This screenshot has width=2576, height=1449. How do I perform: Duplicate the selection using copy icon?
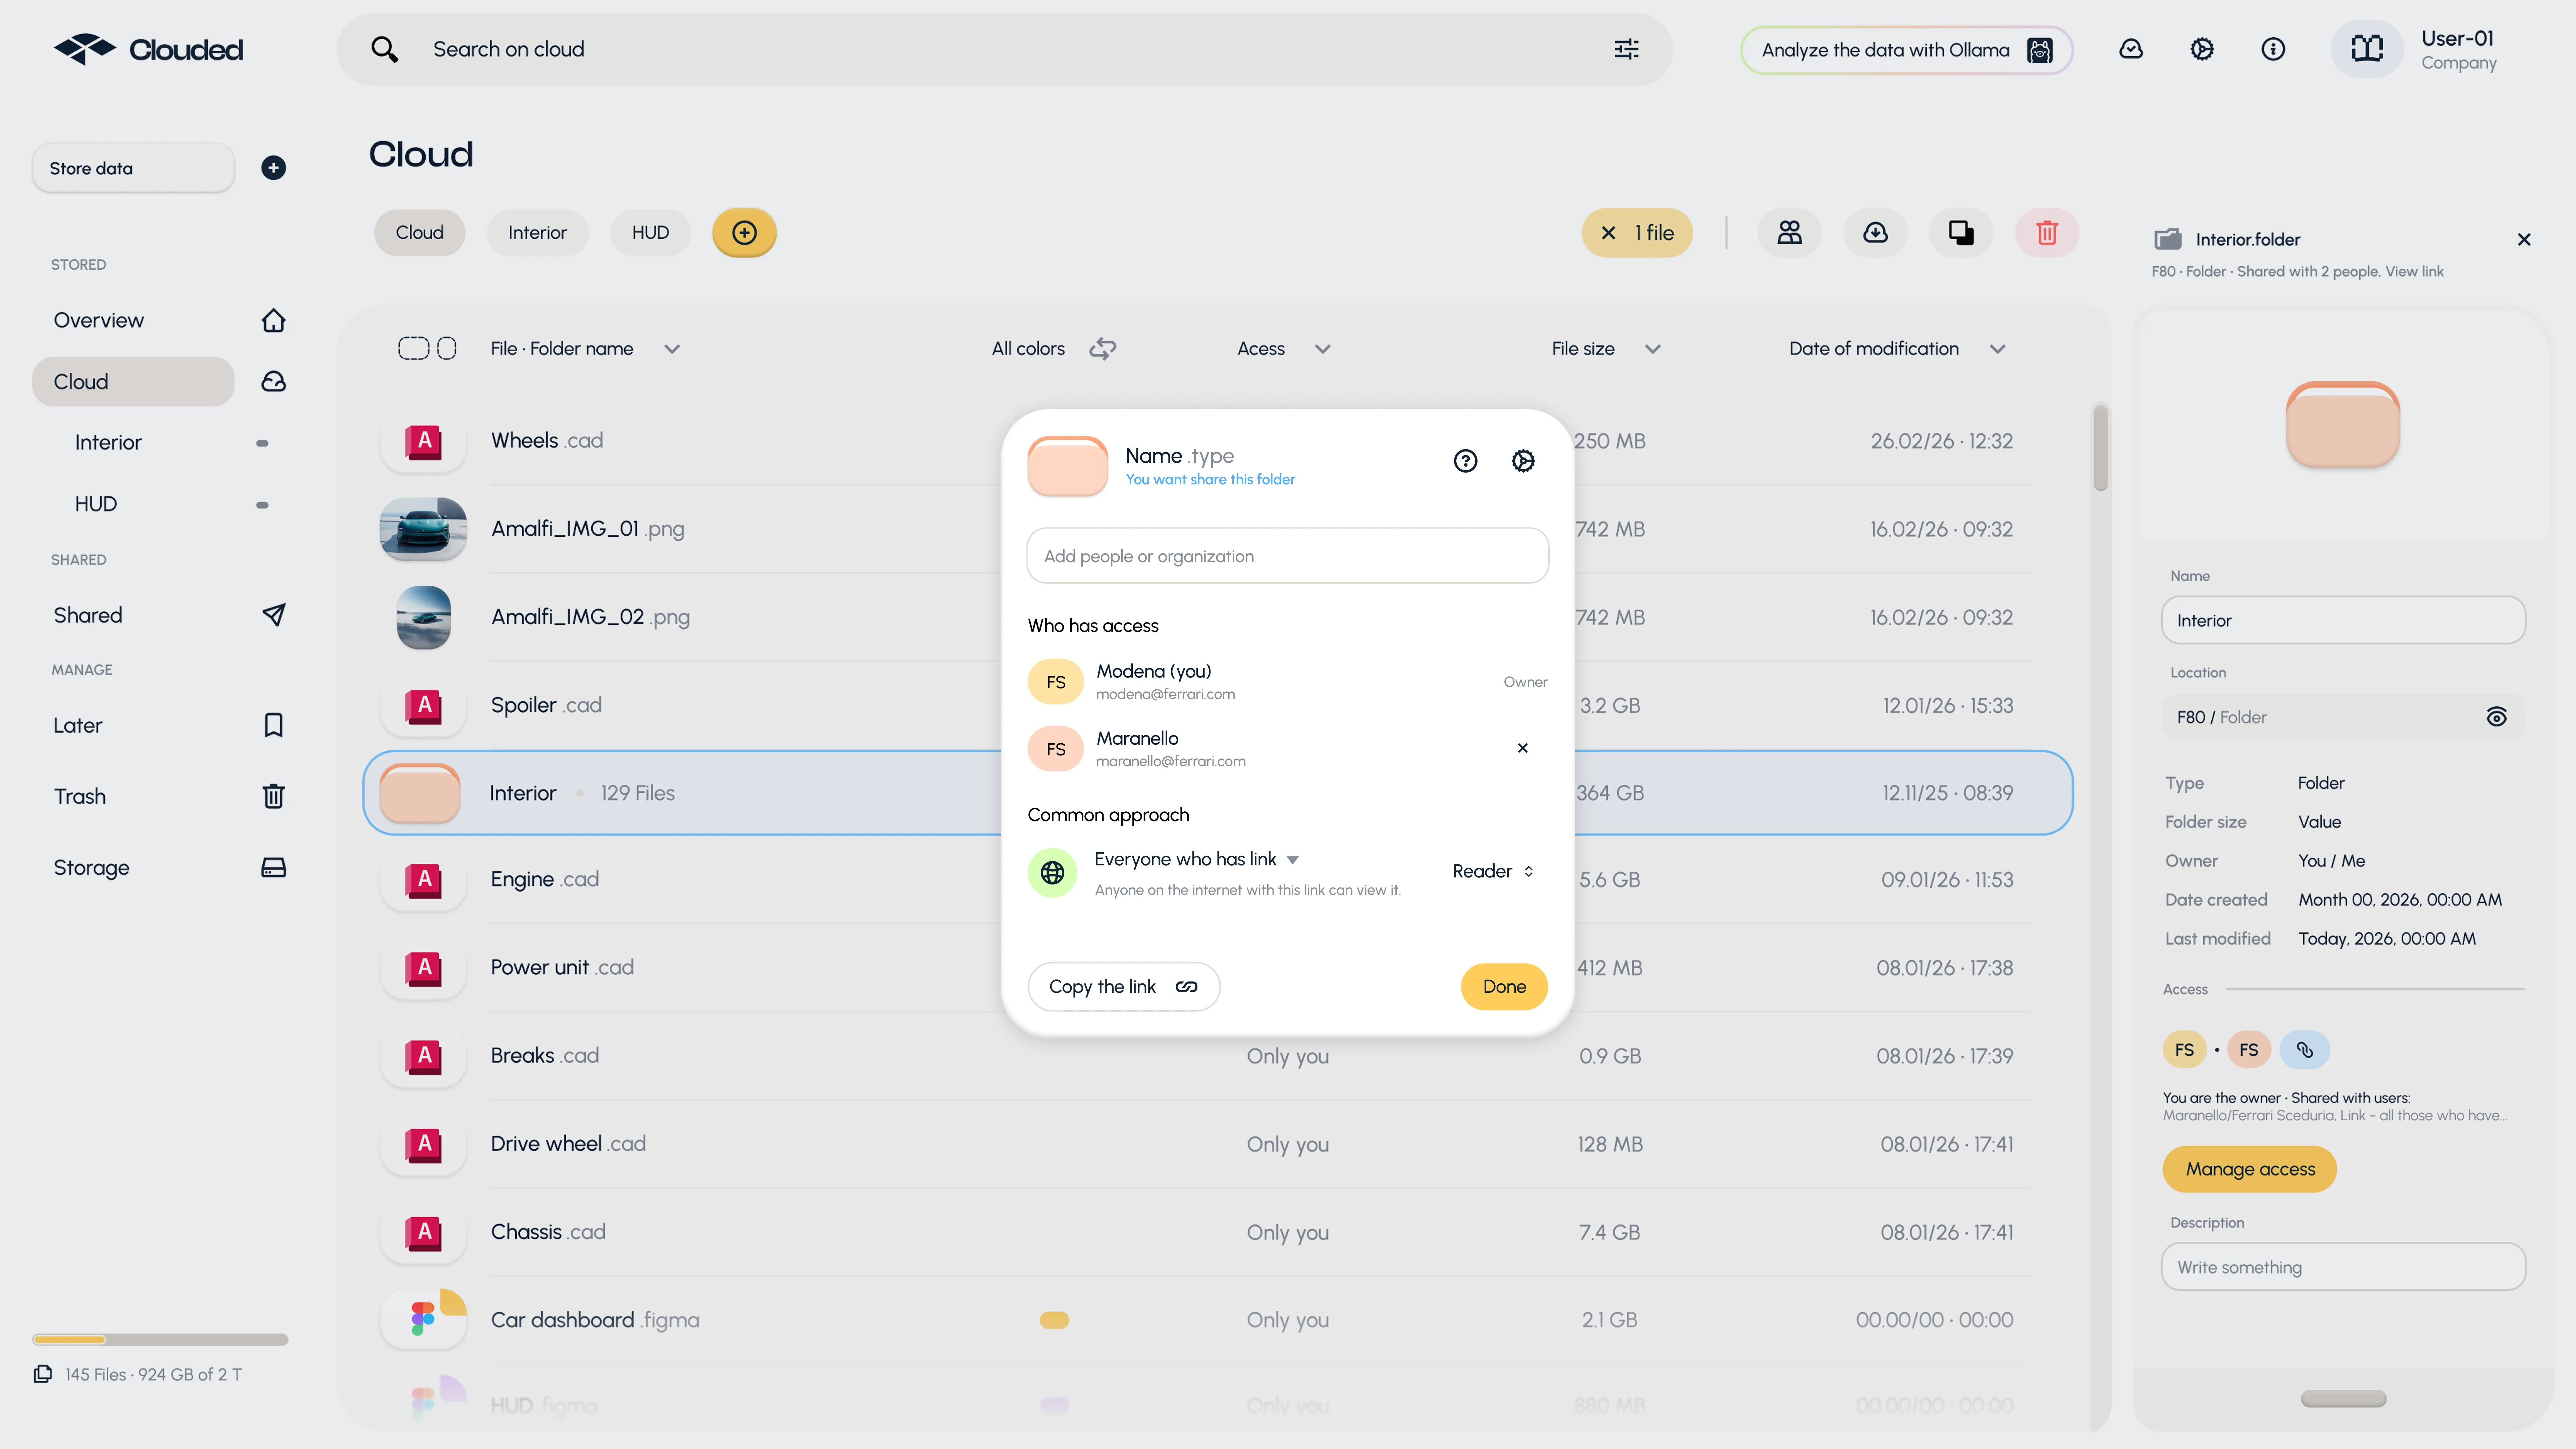click(x=1961, y=233)
